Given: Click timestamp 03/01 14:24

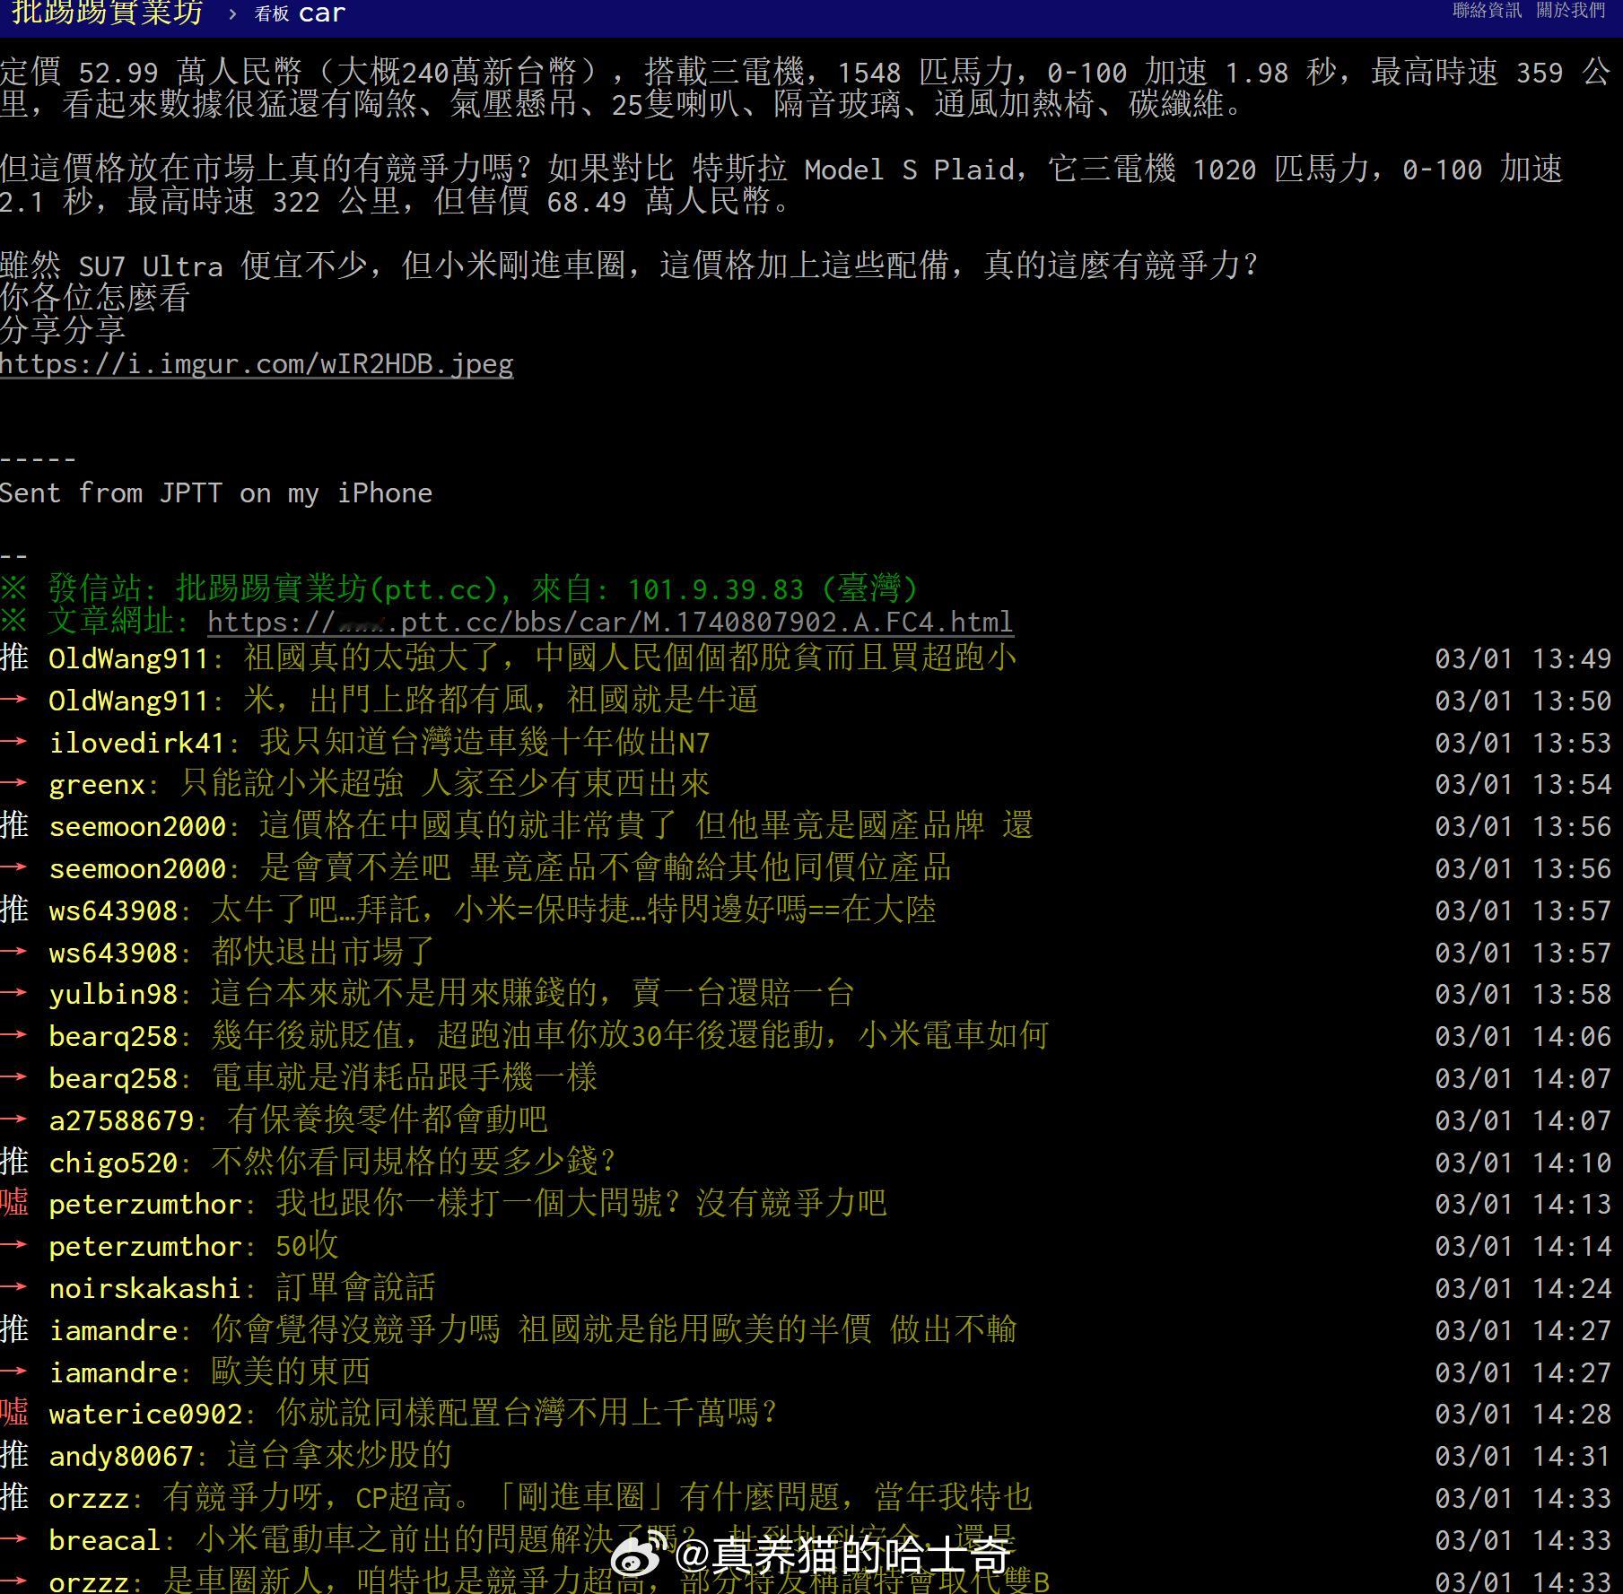Looking at the screenshot, I should point(1523,1289).
